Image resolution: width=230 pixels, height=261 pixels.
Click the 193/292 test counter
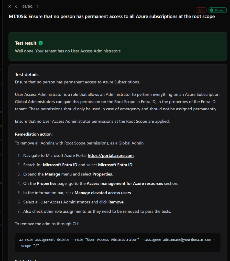[x=27, y=6]
